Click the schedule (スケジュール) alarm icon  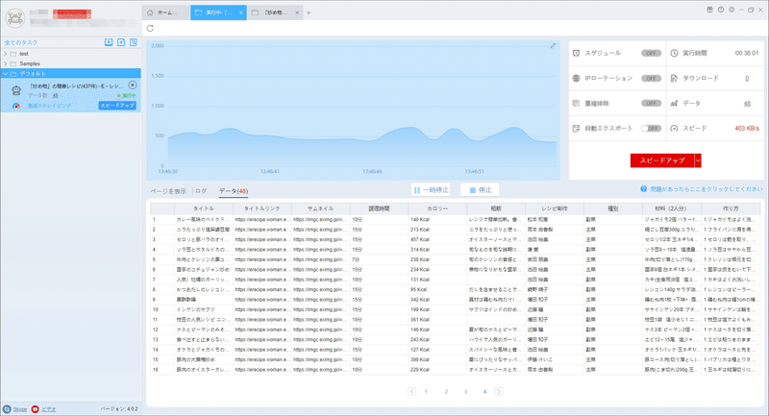coord(576,53)
